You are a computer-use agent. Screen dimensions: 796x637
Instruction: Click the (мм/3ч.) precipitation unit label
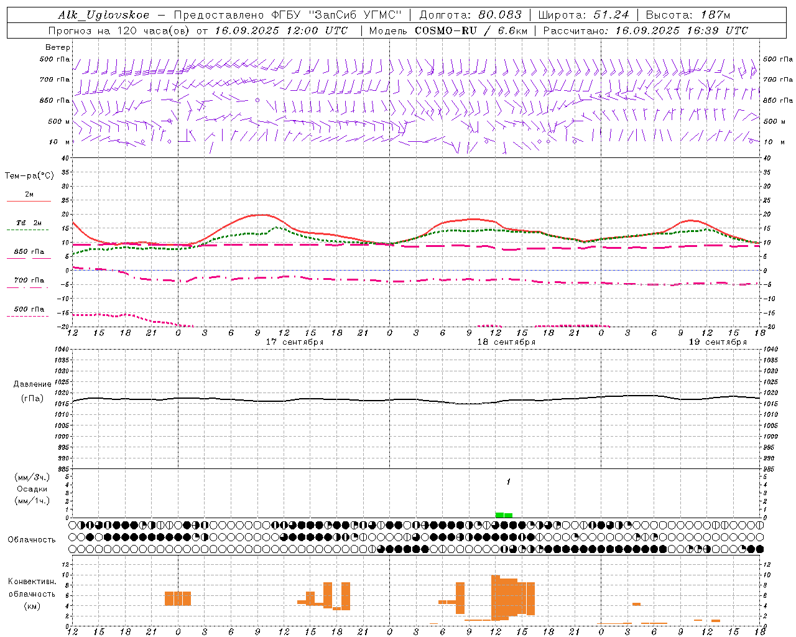click(x=32, y=477)
